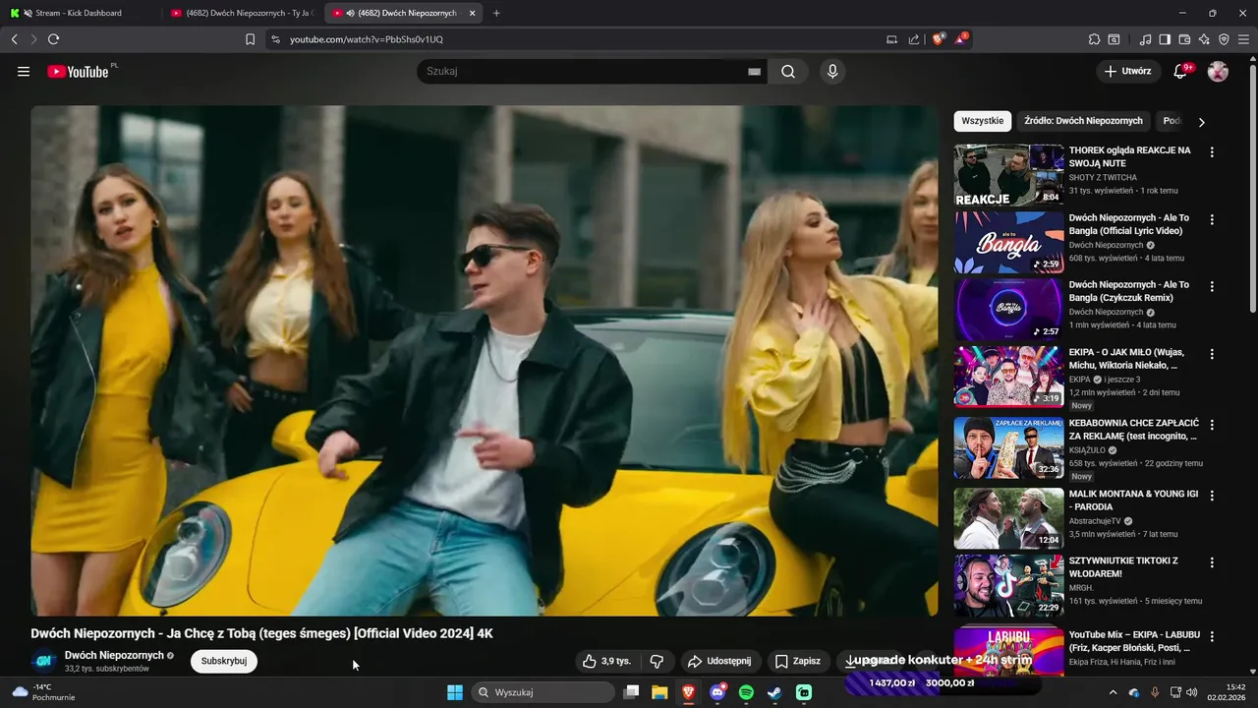Open Brave Leo AI sparkle icon
This screenshot has height=708, width=1258.
(1204, 39)
